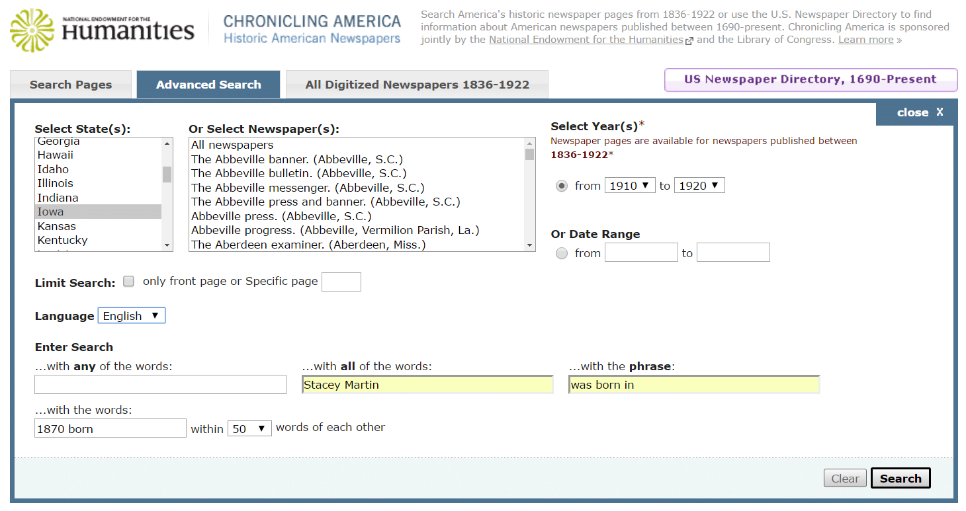Focus the Date Range to field
Viewport: 966px width, 511px height.
tap(733, 253)
